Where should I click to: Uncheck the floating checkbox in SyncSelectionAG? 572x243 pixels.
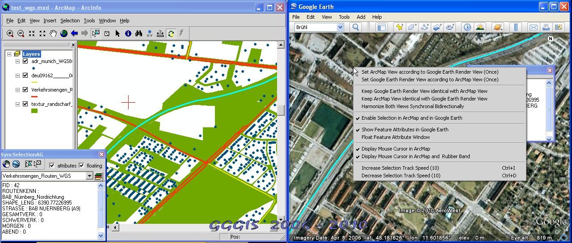point(82,165)
